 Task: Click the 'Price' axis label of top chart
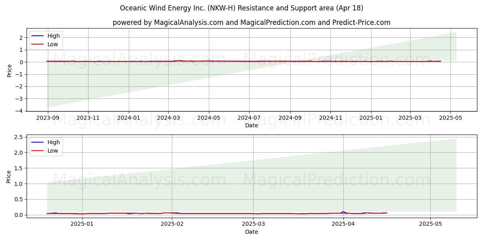tap(9, 70)
